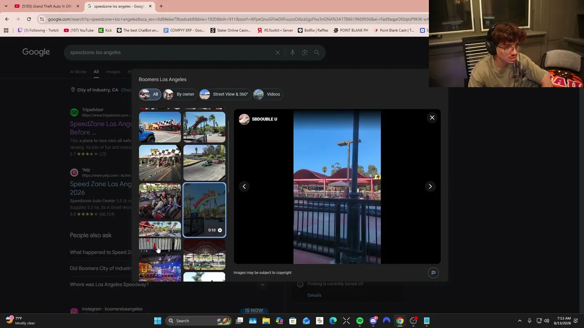Open the Chrome tab search dropdown
Image resolution: width=584 pixels, height=328 pixels.
6,6
